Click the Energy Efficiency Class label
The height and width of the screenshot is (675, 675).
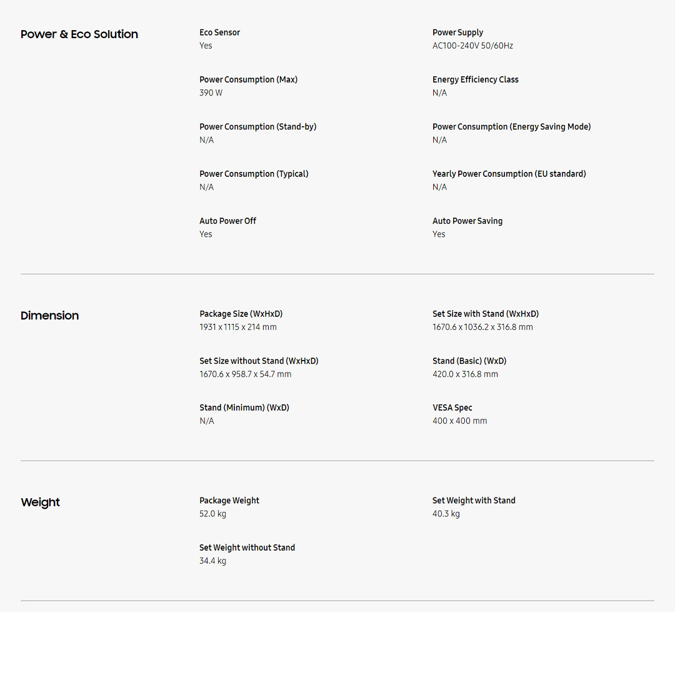475,79
